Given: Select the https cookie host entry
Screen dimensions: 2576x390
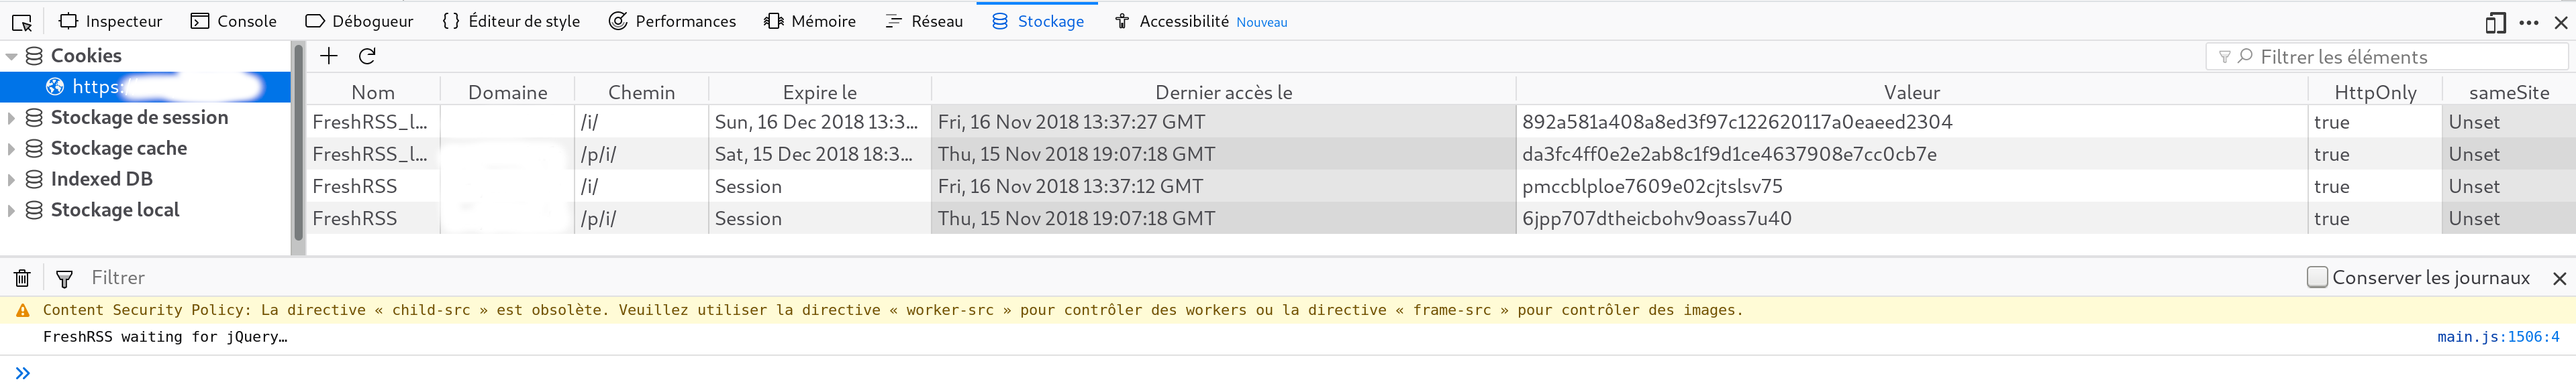Looking at the screenshot, I should [x=145, y=86].
